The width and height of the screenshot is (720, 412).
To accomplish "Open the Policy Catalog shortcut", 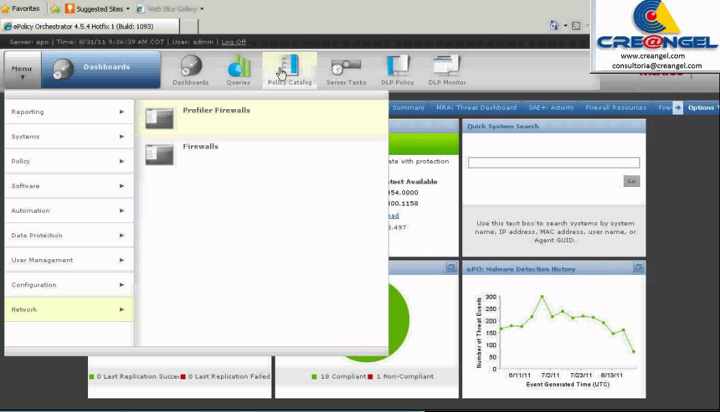I will coord(290,70).
